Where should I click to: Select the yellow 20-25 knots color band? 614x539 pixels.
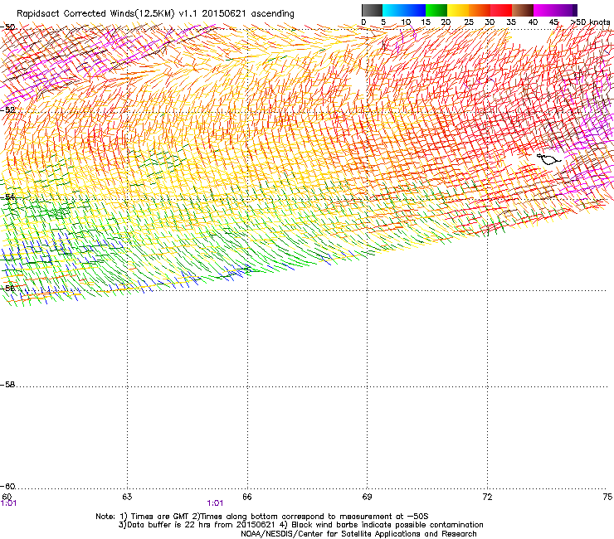pos(458,10)
